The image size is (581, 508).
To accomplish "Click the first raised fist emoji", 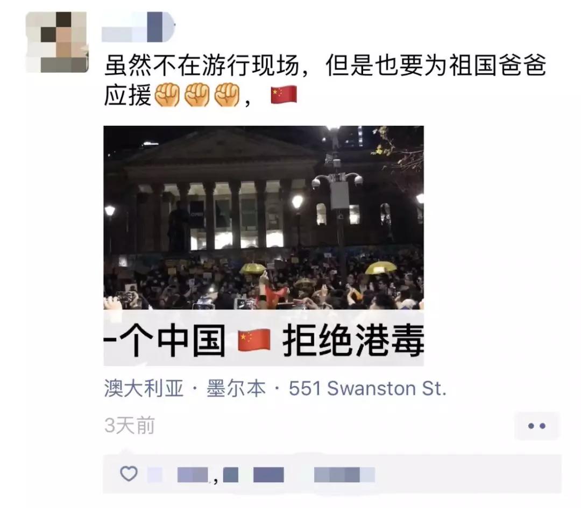I will point(167,95).
